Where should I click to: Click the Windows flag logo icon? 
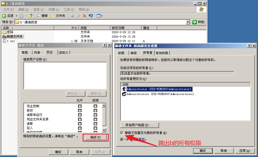[x=202, y=10]
